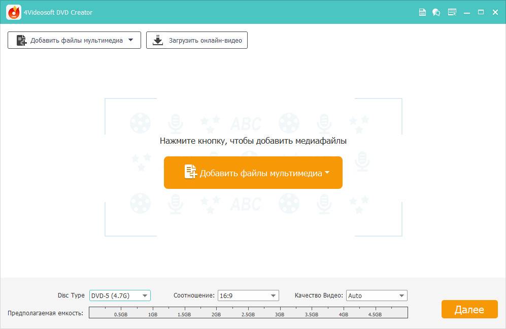Open the menu icon beside the minimize button
This screenshot has height=329, width=506.
click(x=452, y=12)
